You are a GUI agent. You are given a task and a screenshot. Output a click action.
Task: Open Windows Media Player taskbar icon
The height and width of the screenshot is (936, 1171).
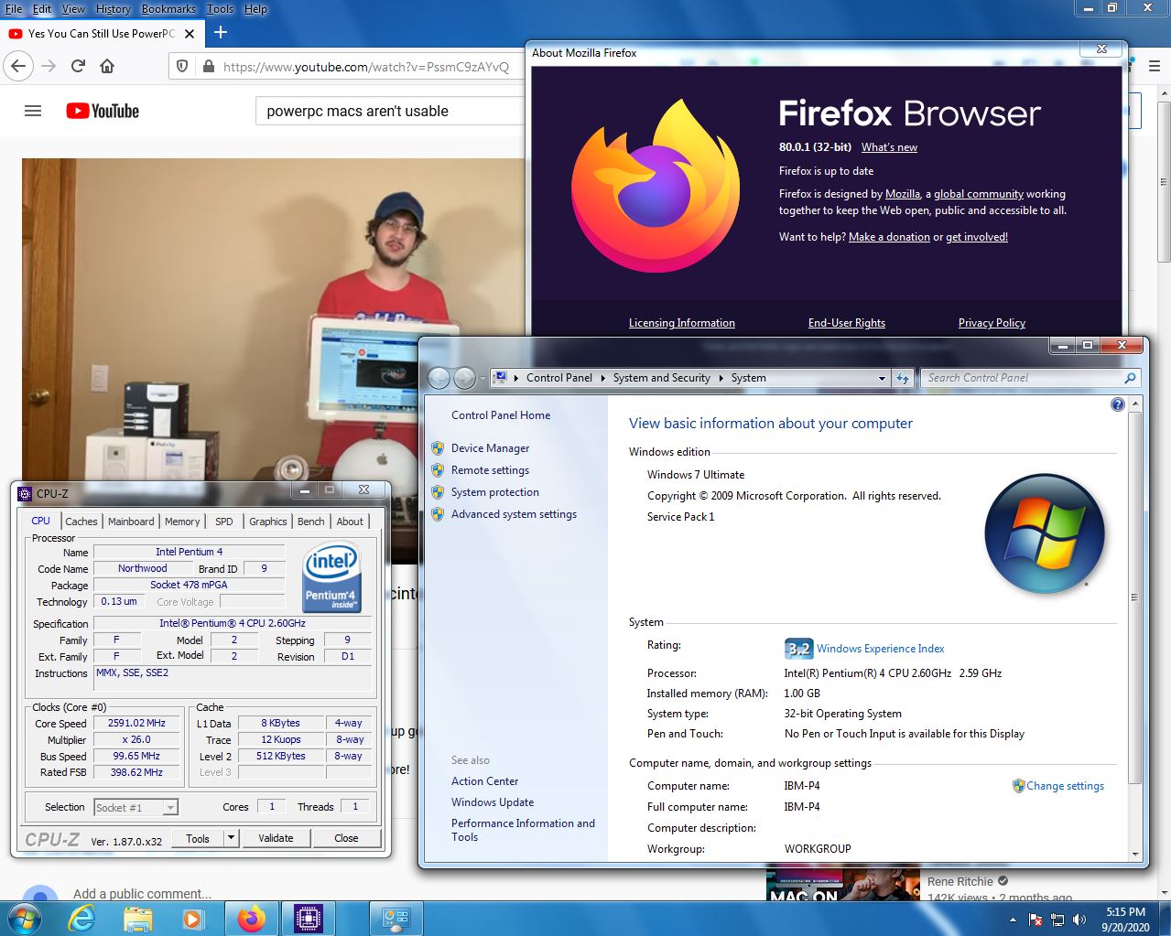click(x=193, y=919)
